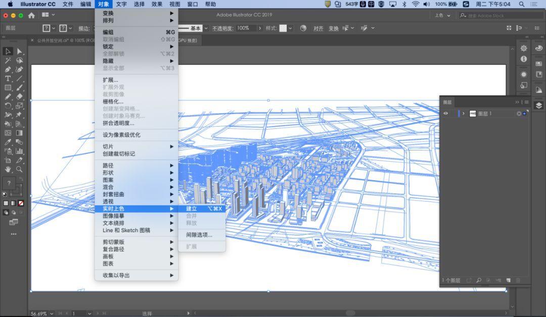Select the Magic Wand tool

point(8,61)
